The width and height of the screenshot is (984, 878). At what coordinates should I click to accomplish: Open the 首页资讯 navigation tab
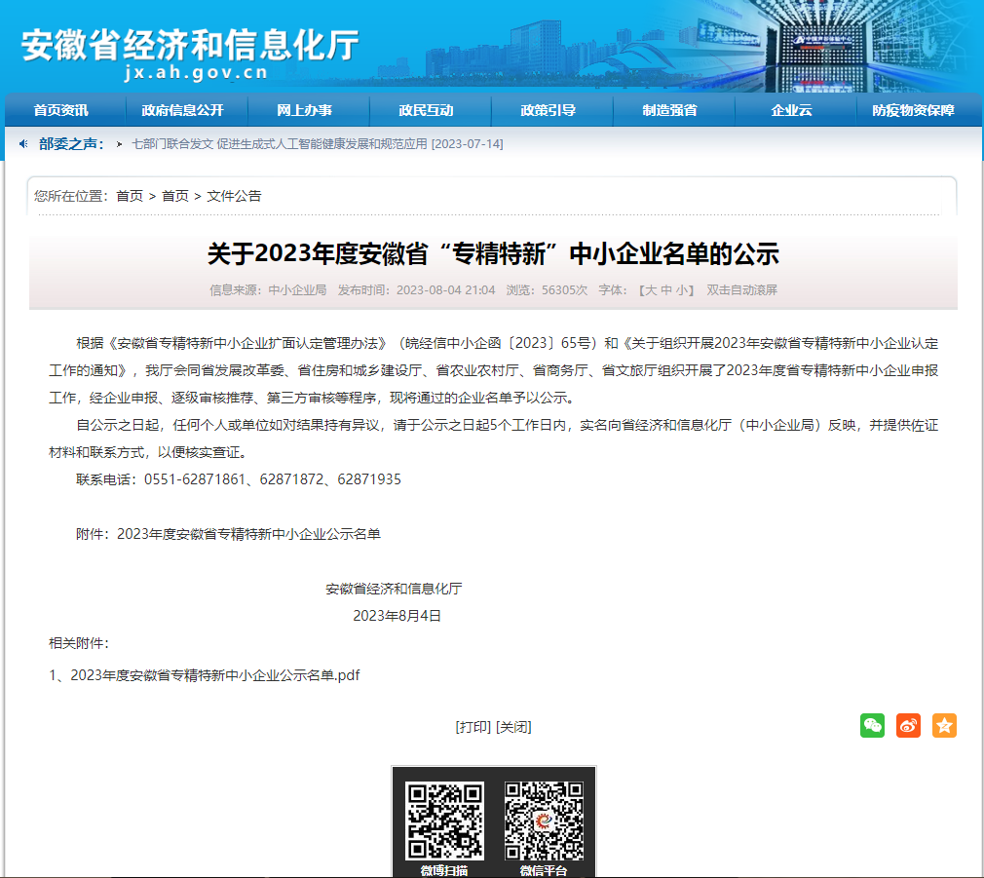click(60, 110)
